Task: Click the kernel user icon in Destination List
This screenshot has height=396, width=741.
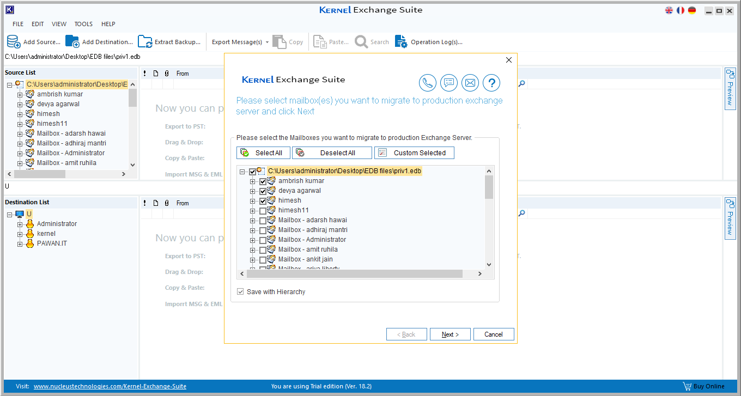Action: coord(30,234)
